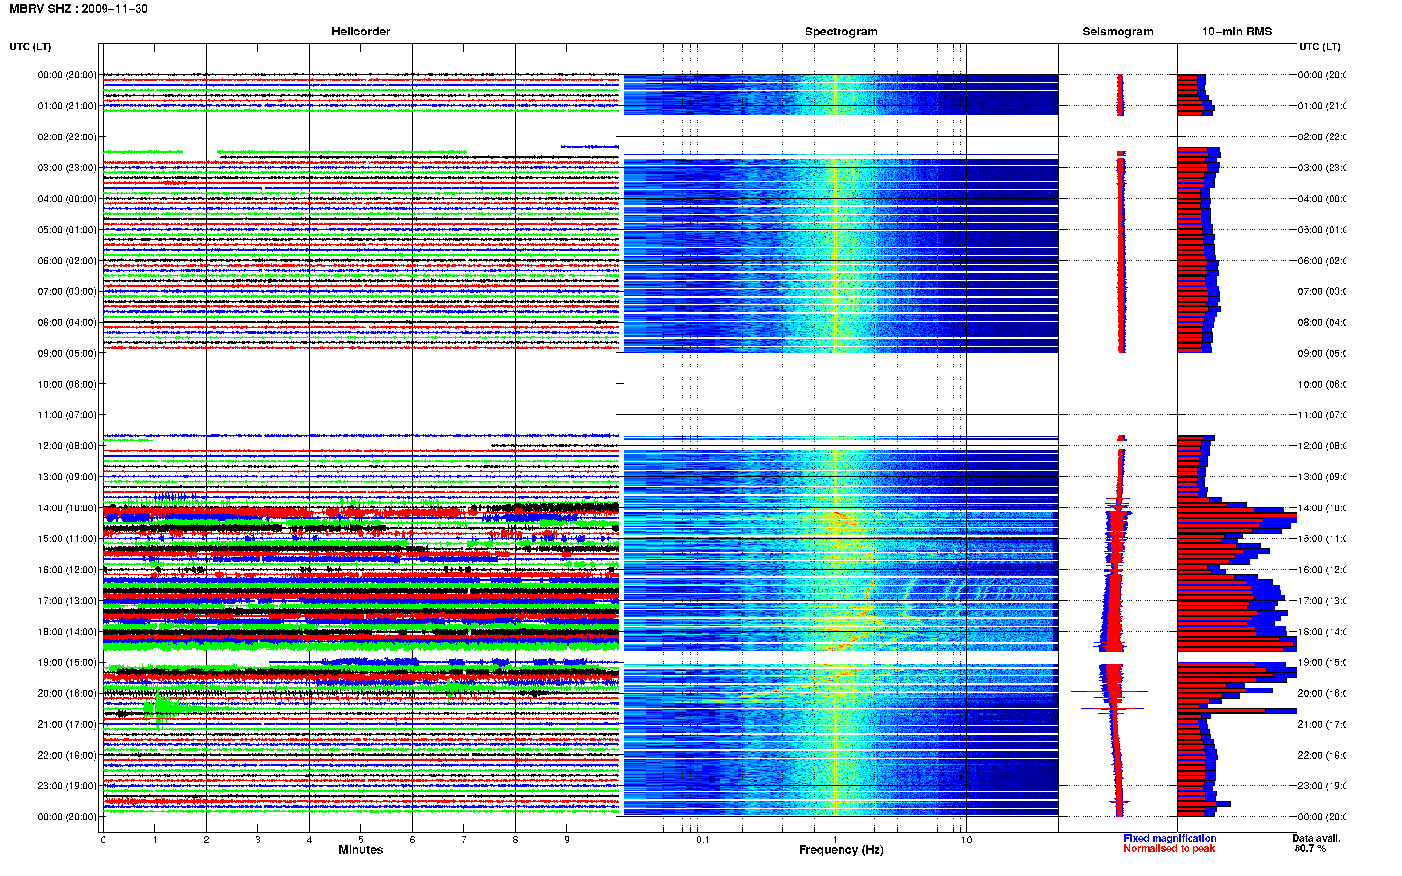Click the "09:00 (05:00)" helicorder time label
This screenshot has height=876, width=1402.
tap(67, 353)
